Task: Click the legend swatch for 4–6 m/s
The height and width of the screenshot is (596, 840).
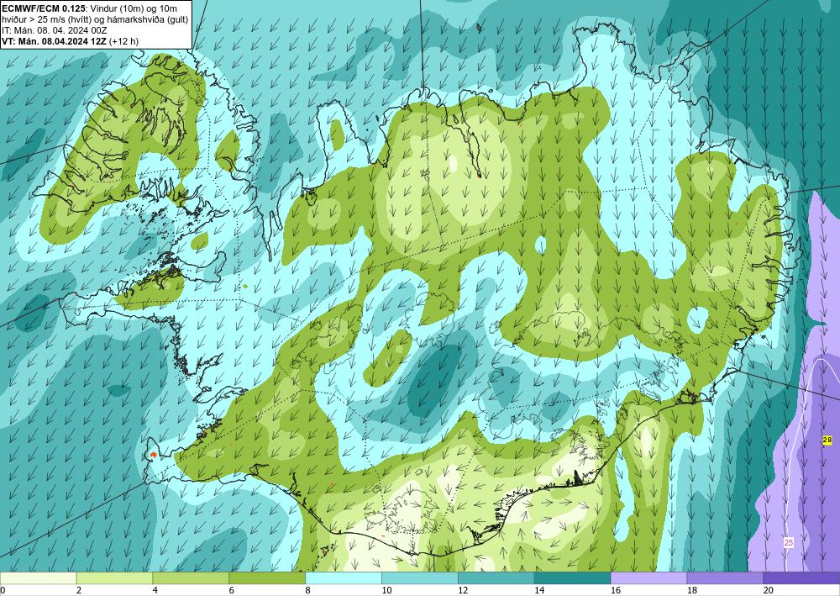Action: [x=191, y=578]
